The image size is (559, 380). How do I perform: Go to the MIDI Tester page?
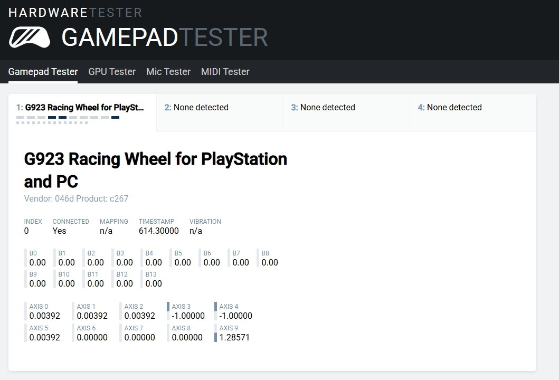point(225,72)
